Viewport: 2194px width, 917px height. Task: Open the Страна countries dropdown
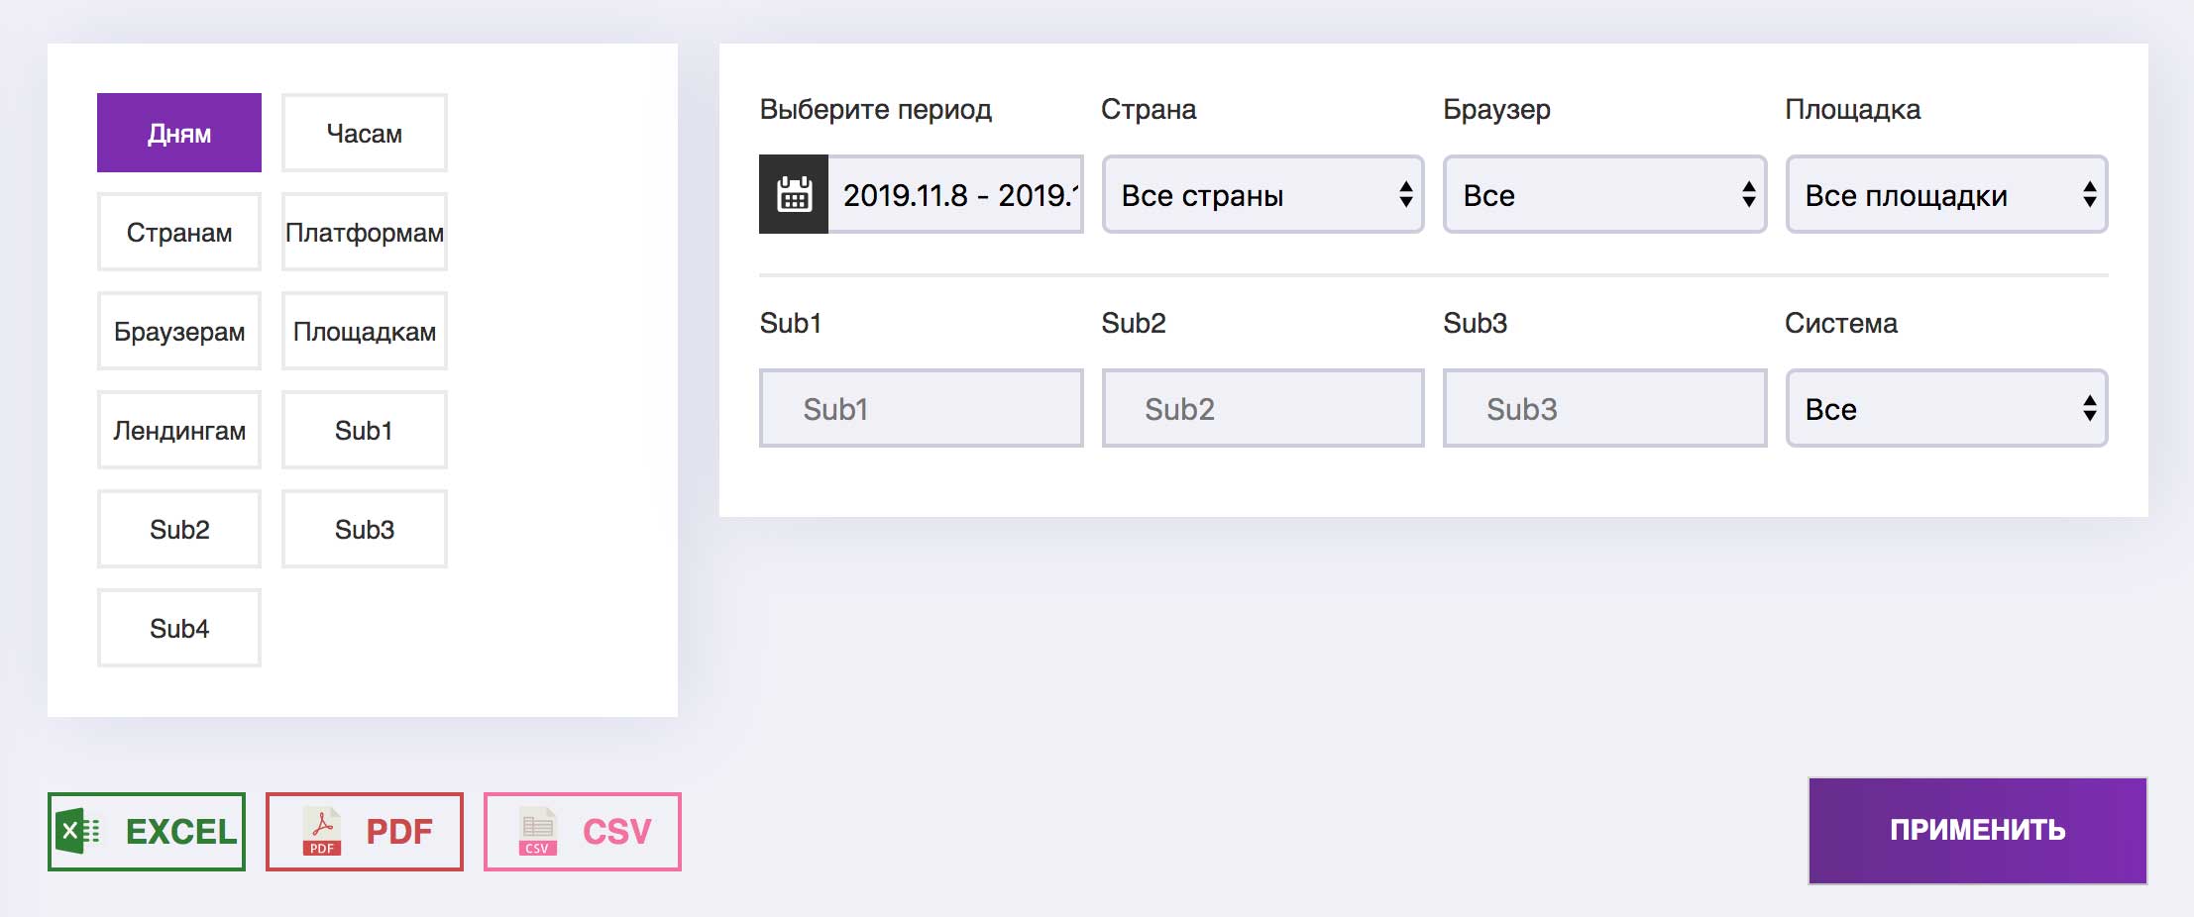point(1262,194)
